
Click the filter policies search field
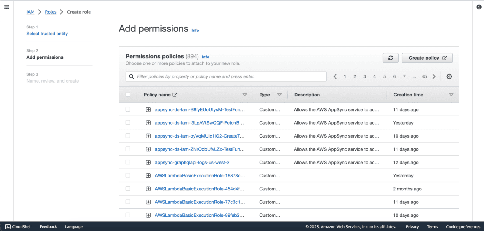click(230, 76)
